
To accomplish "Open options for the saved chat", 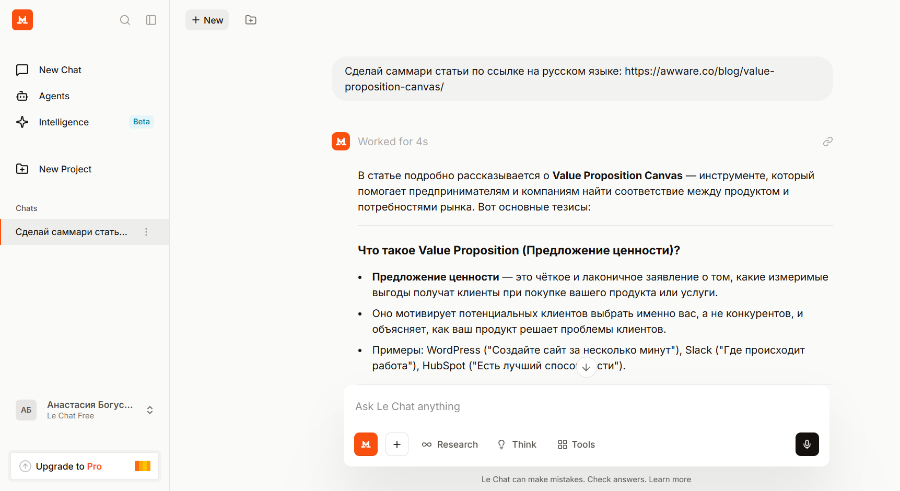I will click(146, 232).
